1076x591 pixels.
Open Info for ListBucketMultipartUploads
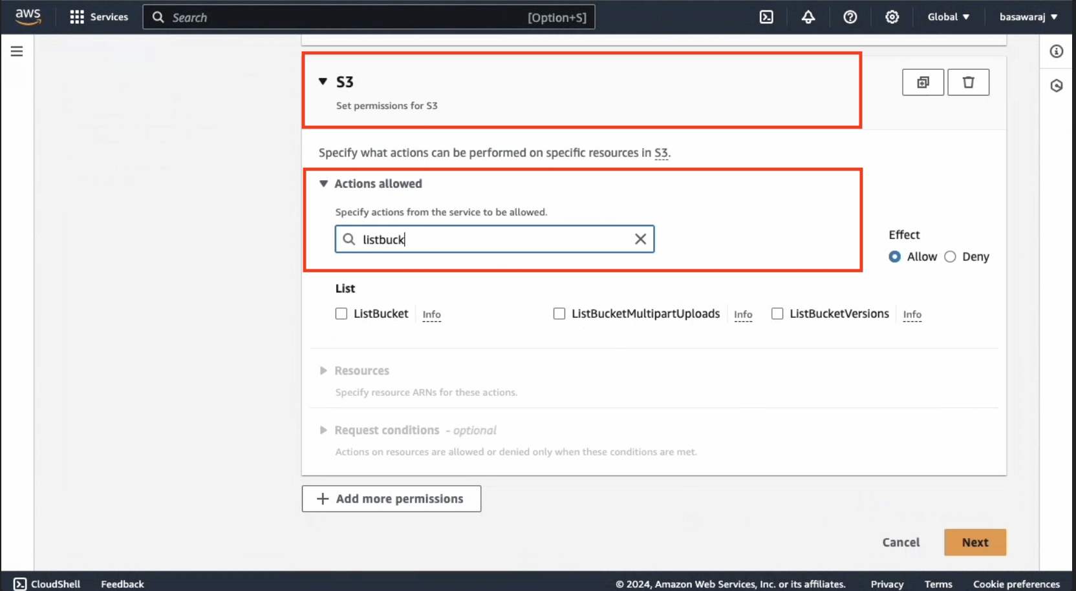pyautogui.click(x=743, y=315)
